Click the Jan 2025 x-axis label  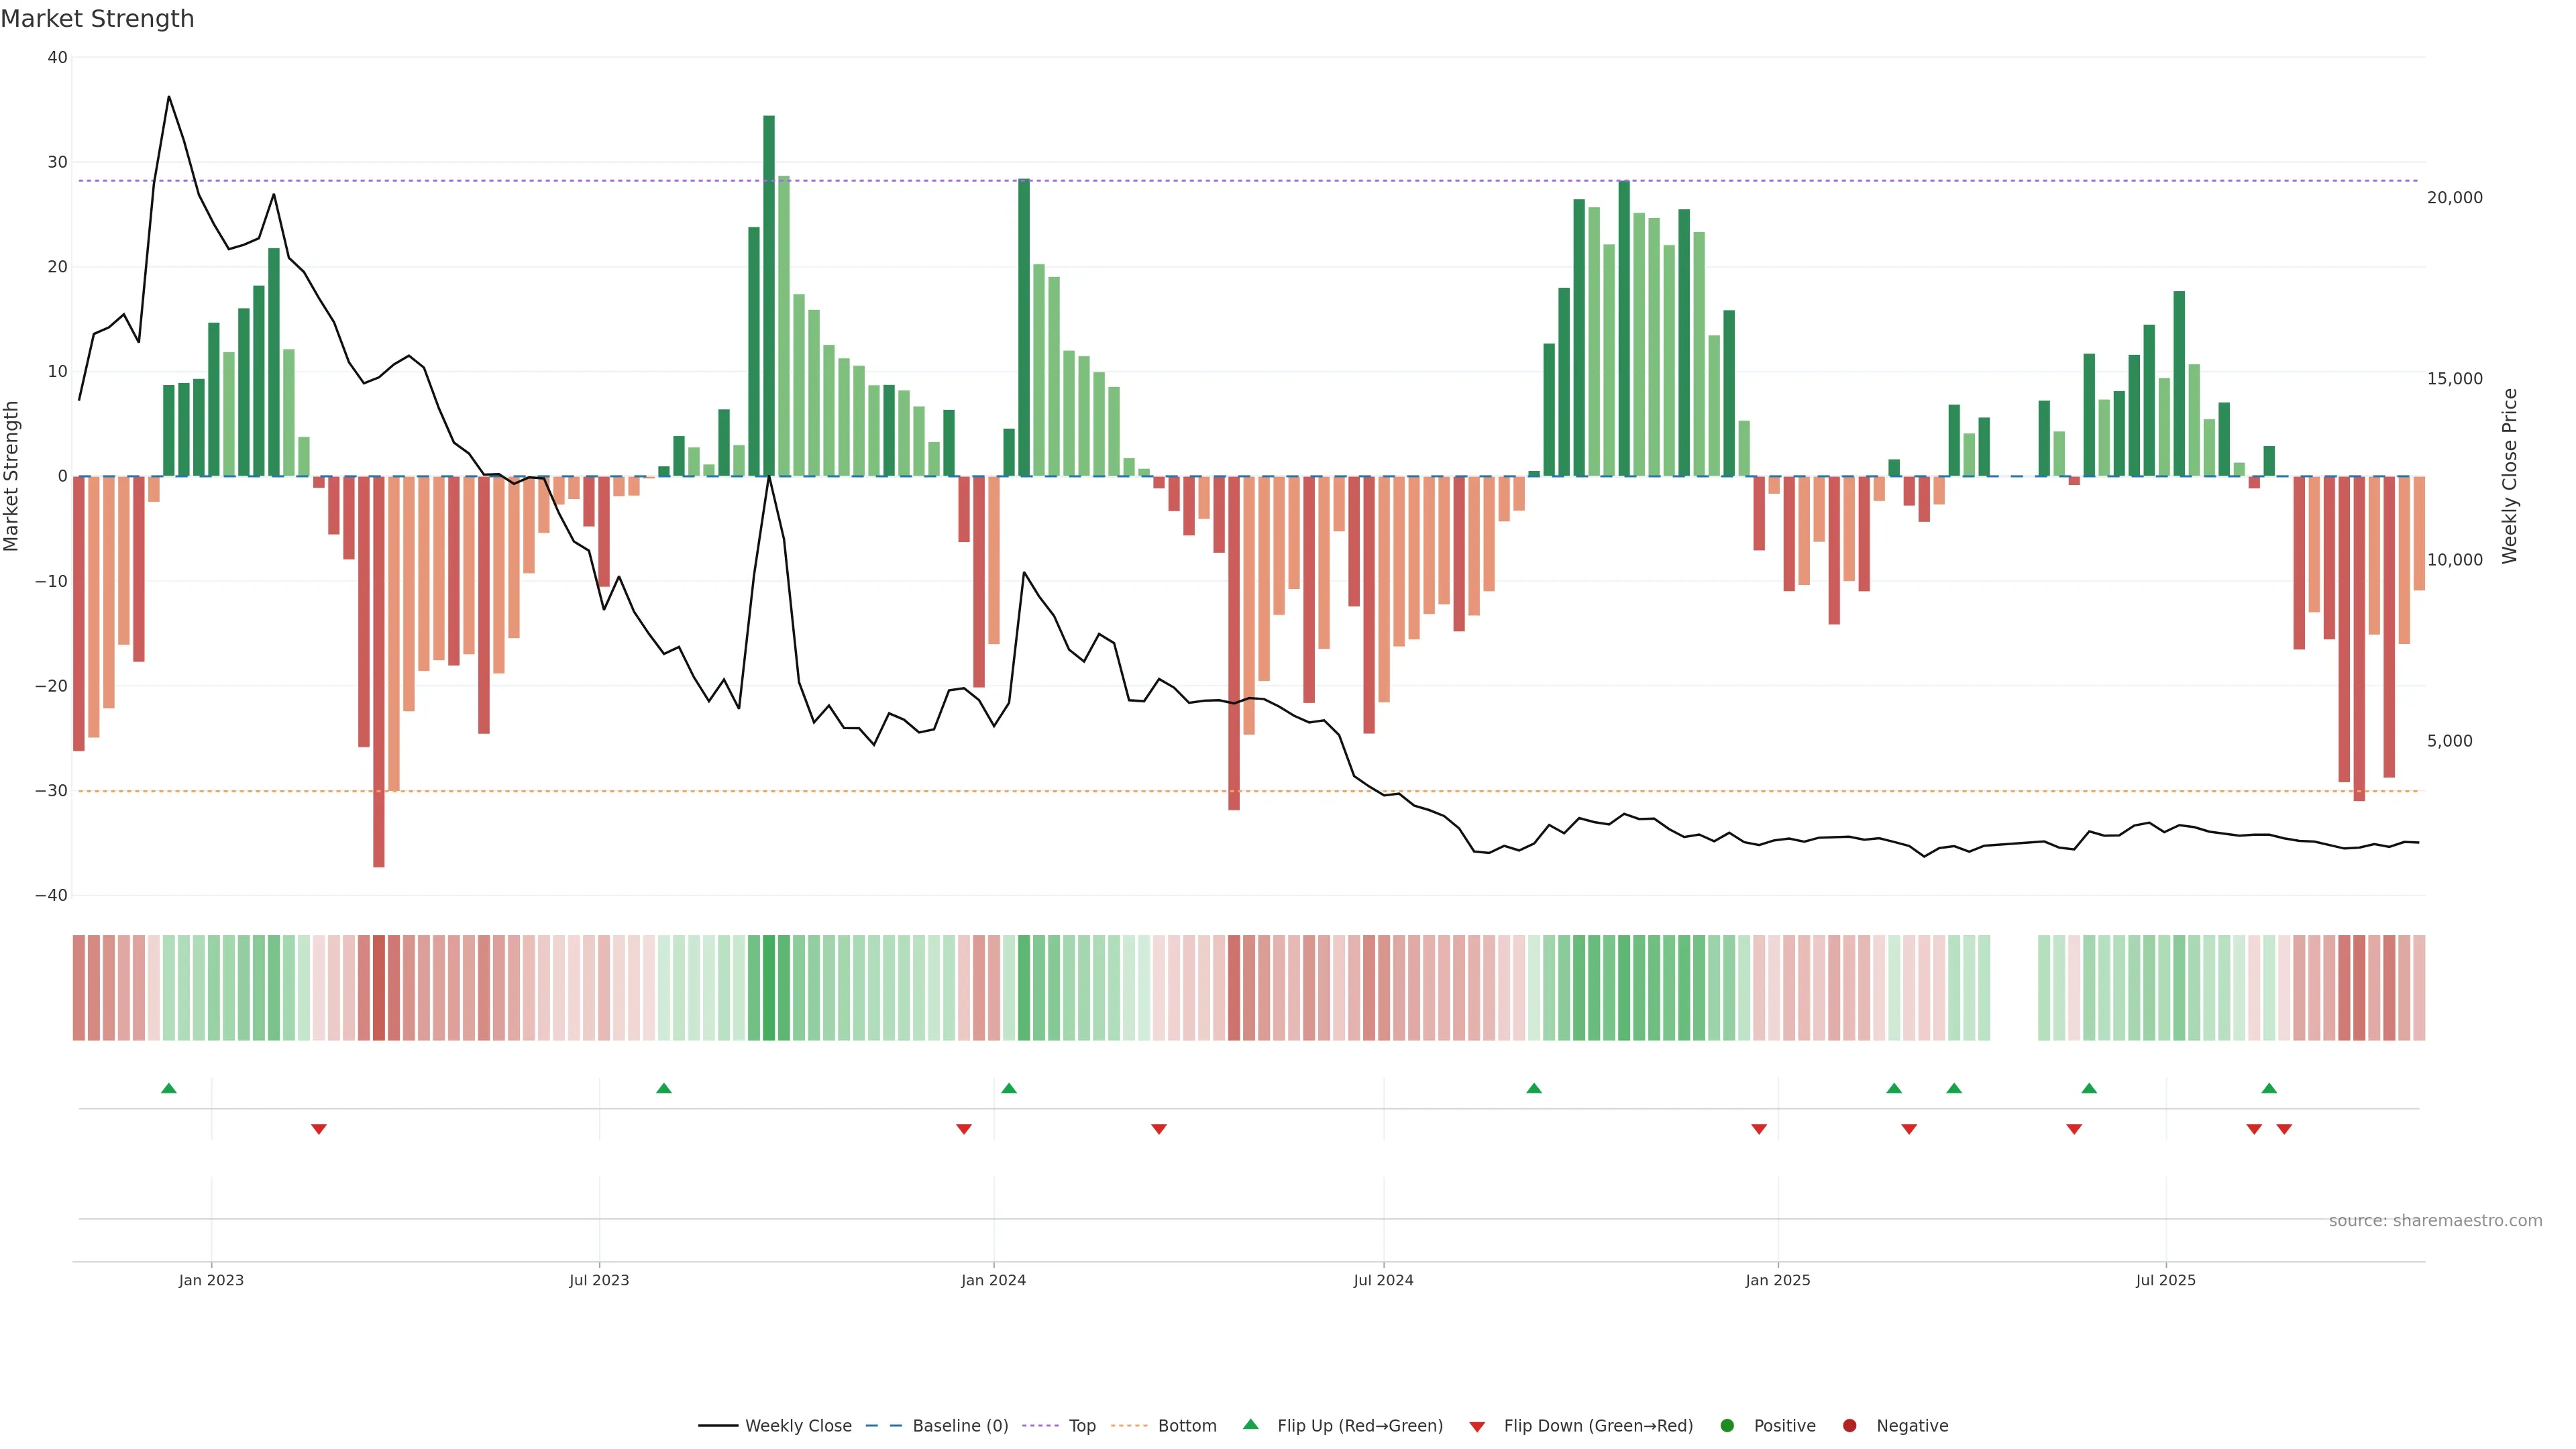click(x=1777, y=1280)
